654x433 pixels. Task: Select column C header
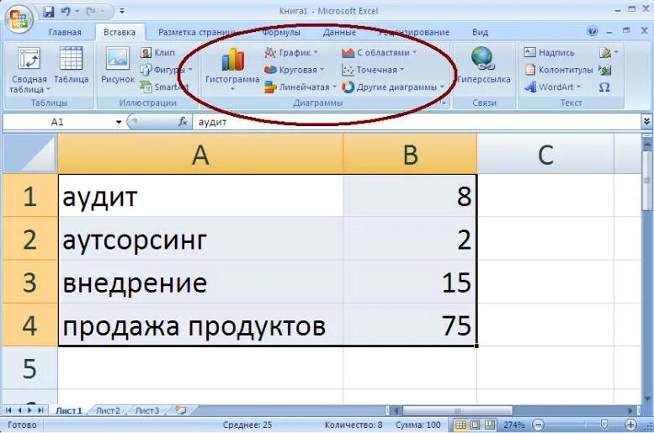point(545,154)
